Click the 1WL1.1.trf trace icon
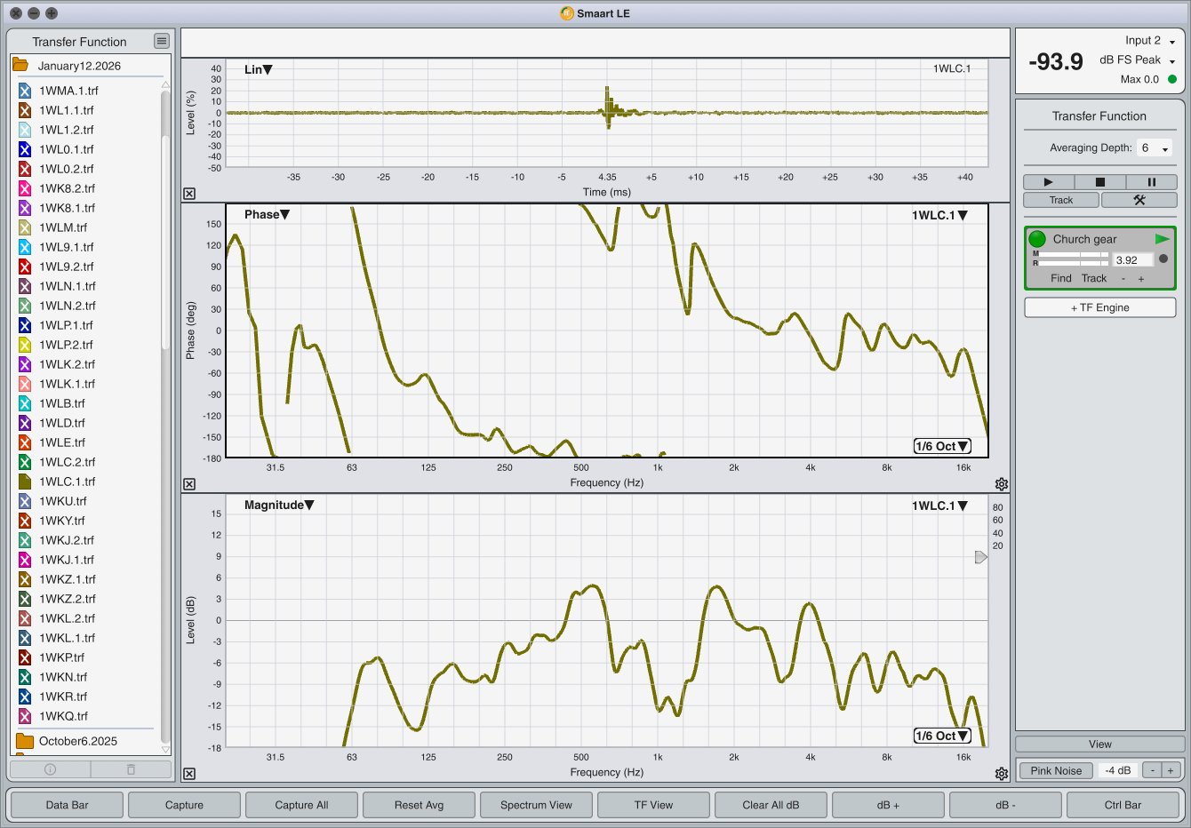The image size is (1191, 828). coord(25,110)
